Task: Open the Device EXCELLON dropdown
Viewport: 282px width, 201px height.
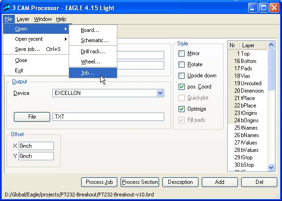Action: point(160,93)
